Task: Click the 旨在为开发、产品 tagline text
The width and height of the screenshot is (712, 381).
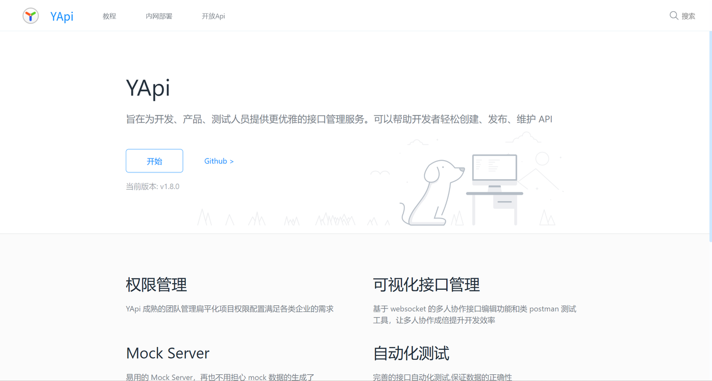Action: pos(339,119)
